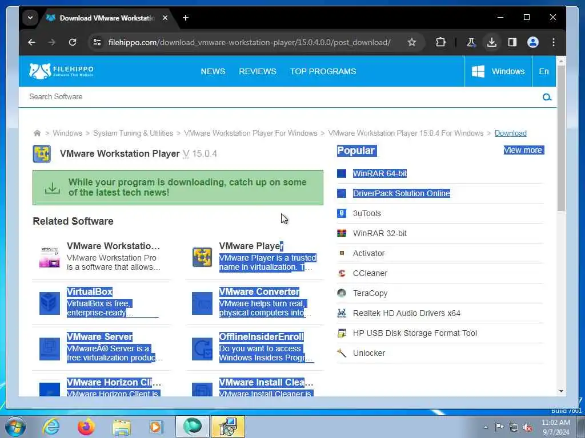Open DriverPack Solution Online link
This screenshot has width=585, height=438.
[402, 193]
